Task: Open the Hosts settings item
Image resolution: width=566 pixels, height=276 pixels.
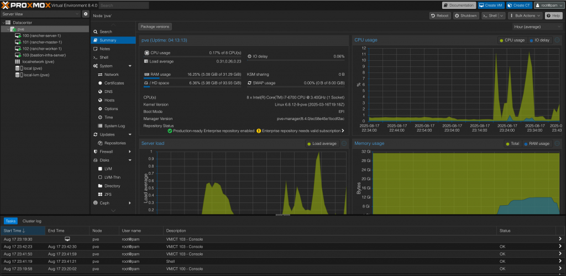Action: (x=113, y=100)
